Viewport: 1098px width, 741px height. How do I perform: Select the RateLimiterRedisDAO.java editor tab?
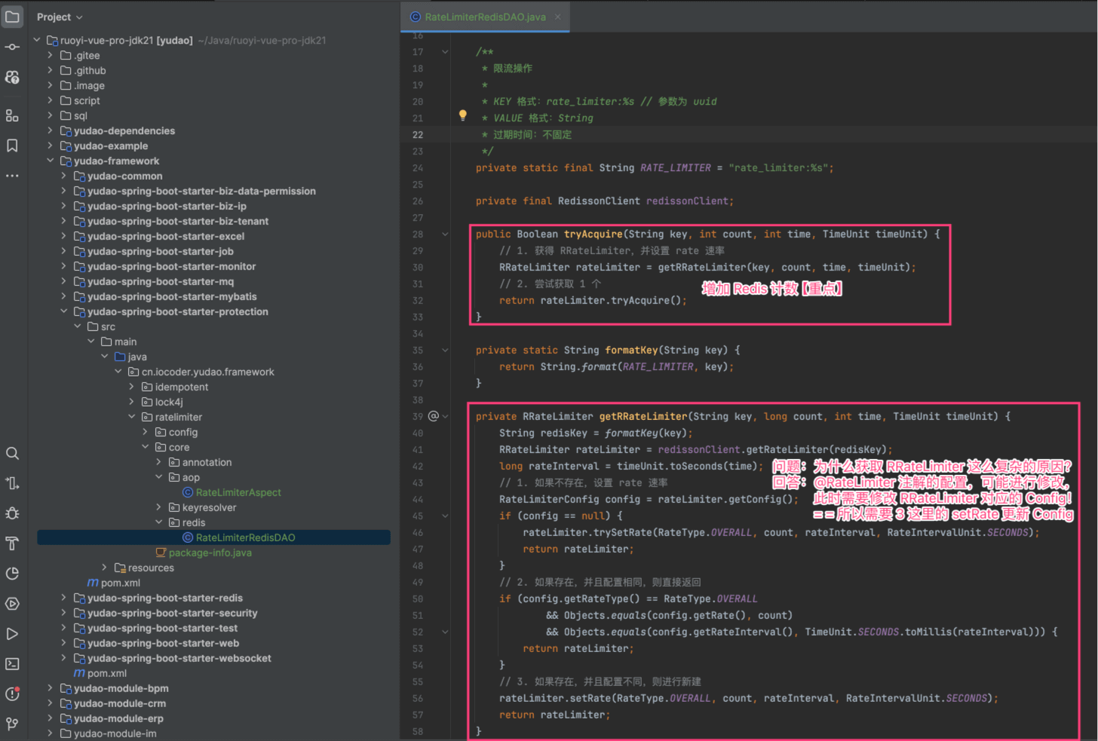pyautogui.click(x=484, y=17)
